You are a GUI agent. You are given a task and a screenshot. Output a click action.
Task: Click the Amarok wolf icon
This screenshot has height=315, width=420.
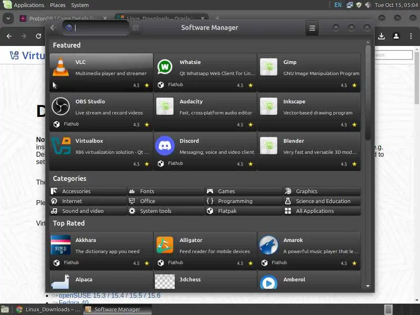click(x=269, y=245)
